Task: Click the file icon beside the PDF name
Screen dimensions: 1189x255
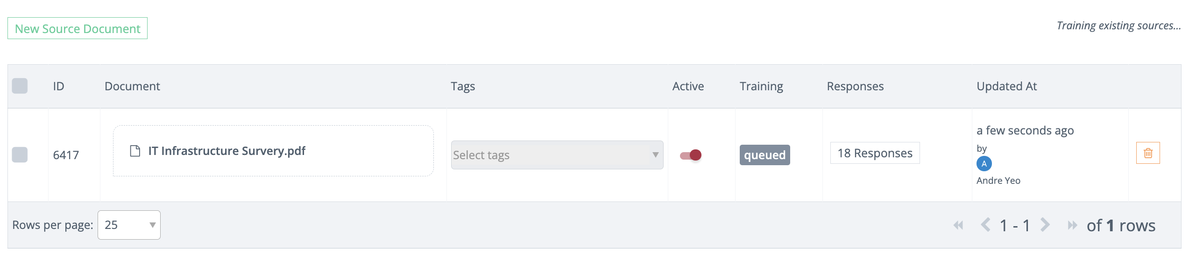Action: coord(135,151)
